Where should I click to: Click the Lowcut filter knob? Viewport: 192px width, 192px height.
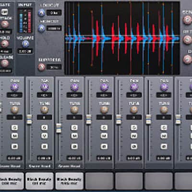[x=42, y=13]
